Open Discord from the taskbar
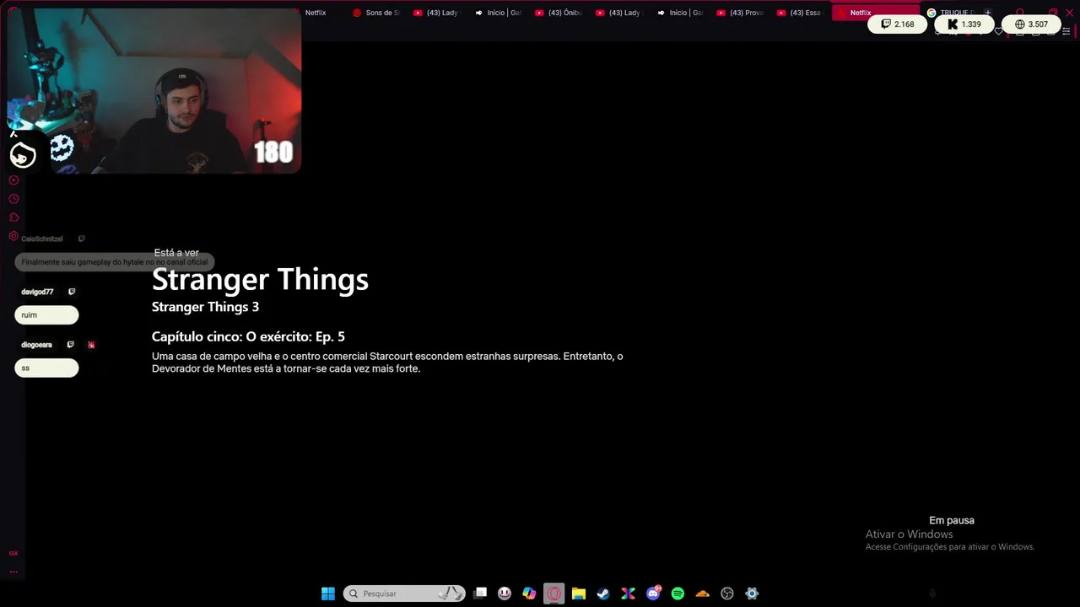 click(x=653, y=594)
